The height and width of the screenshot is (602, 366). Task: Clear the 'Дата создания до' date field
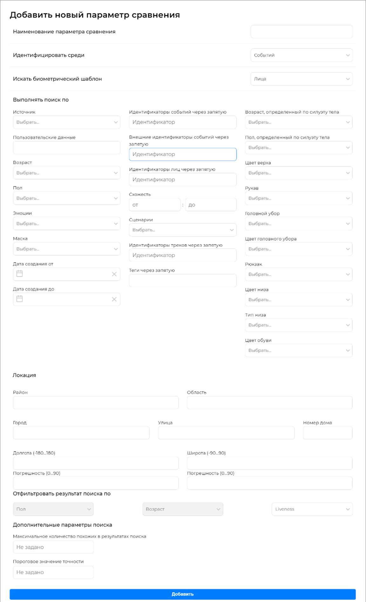[114, 299]
